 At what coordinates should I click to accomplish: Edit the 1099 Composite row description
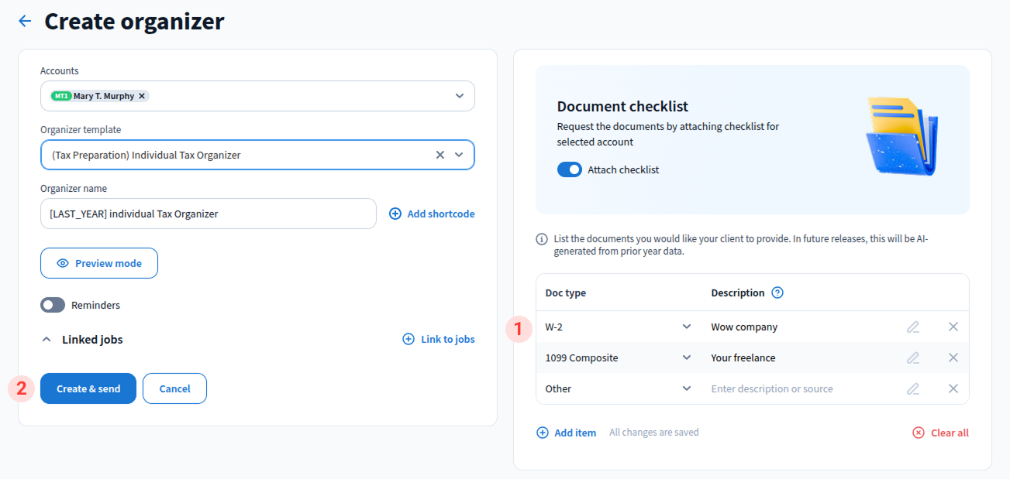[x=913, y=358]
